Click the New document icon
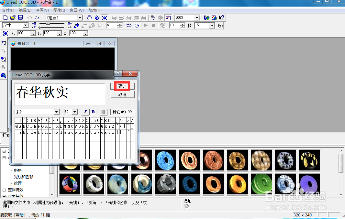 (x=6, y=17)
